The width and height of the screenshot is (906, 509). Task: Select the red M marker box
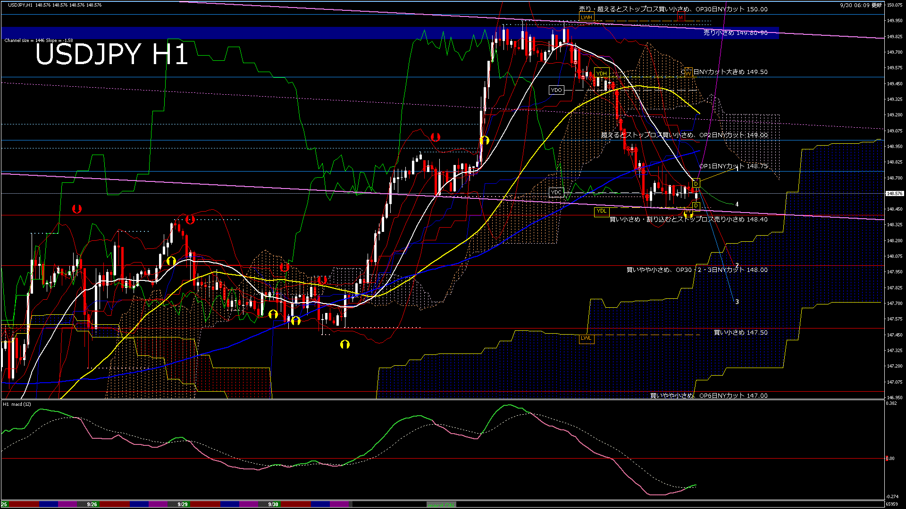(680, 17)
